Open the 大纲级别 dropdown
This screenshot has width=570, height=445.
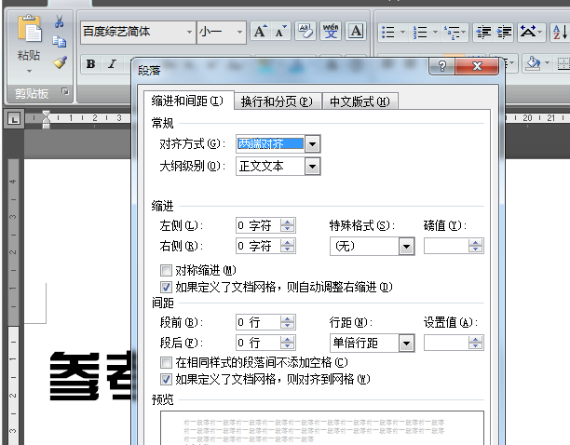[313, 167]
